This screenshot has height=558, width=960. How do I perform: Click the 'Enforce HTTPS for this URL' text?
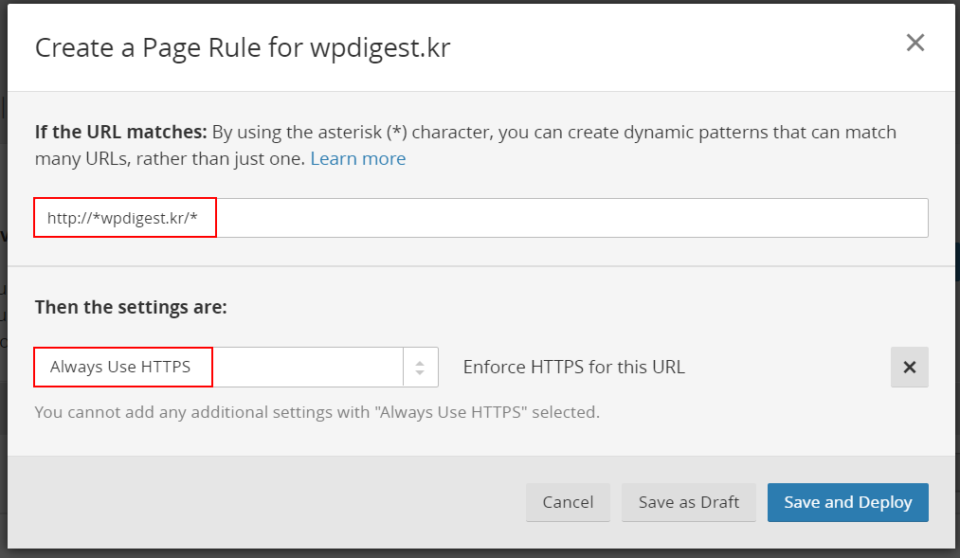pos(573,368)
